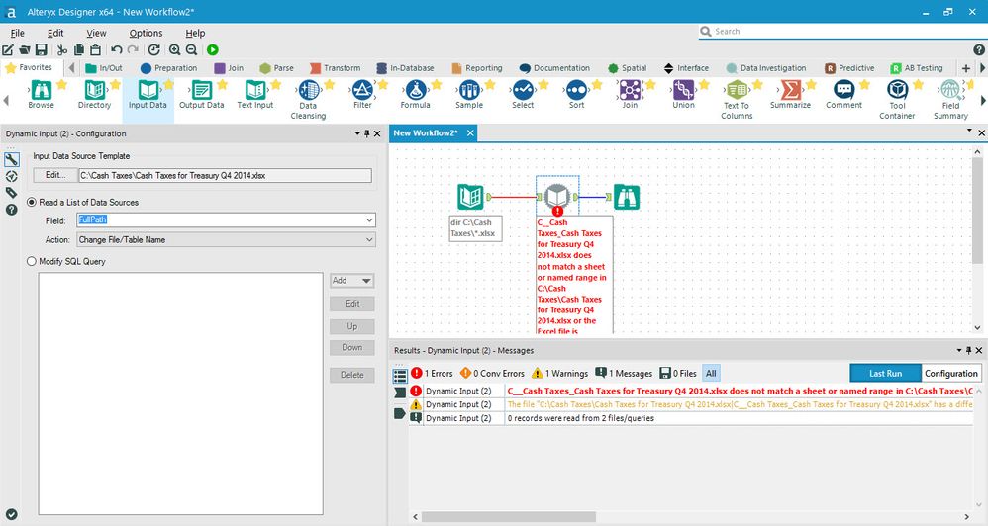Switch to the Preparation tool category
This screenshot has height=526, width=988.
tap(169, 68)
